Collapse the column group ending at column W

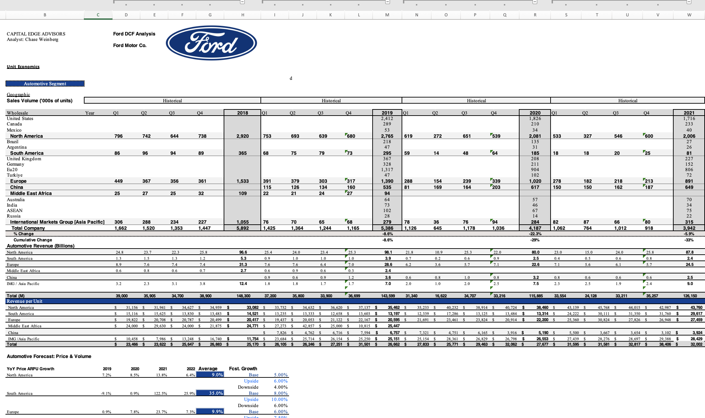pyautogui.click(x=689, y=2)
